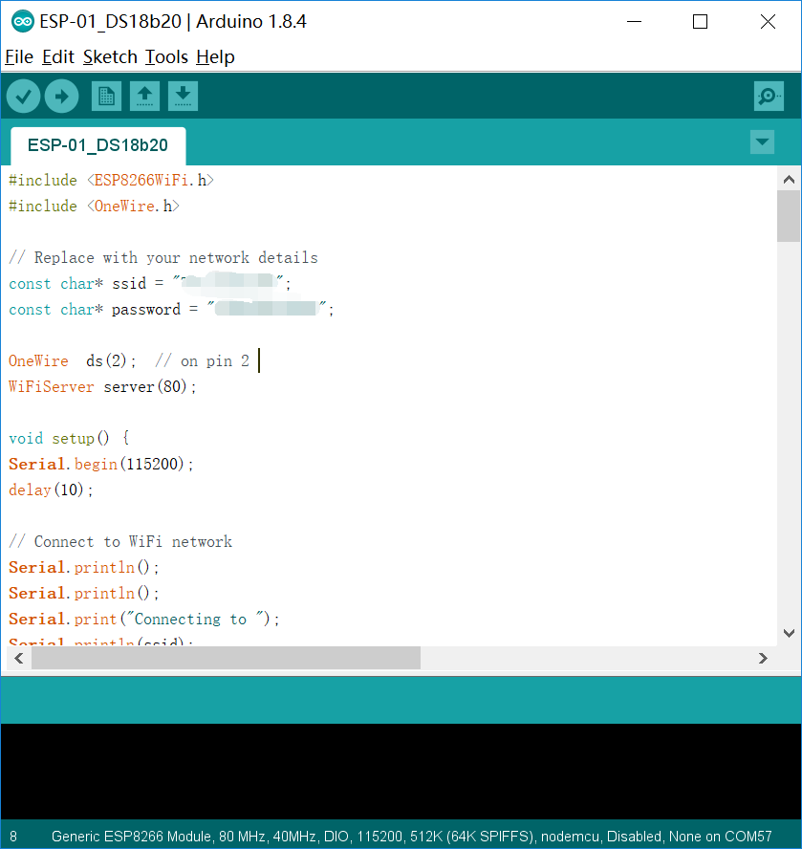This screenshot has width=802, height=849.
Task: Open the Help menu
Action: click(215, 56)
